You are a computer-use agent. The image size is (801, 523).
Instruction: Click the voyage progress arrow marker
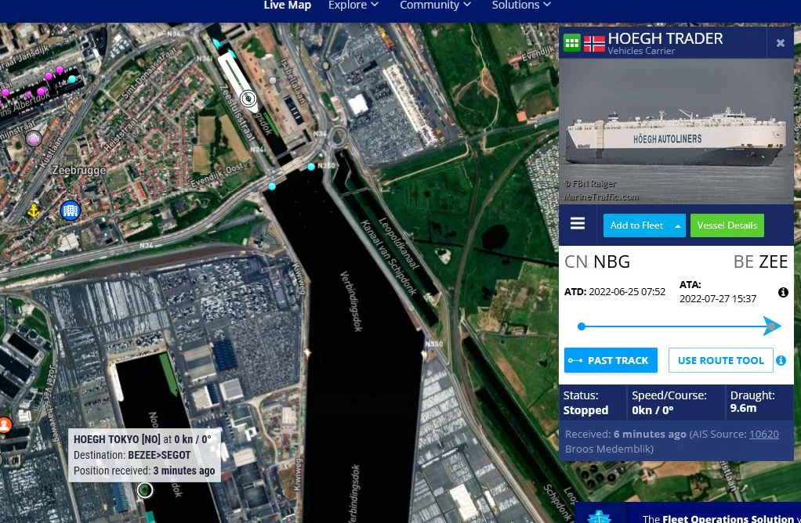[773, 326]
